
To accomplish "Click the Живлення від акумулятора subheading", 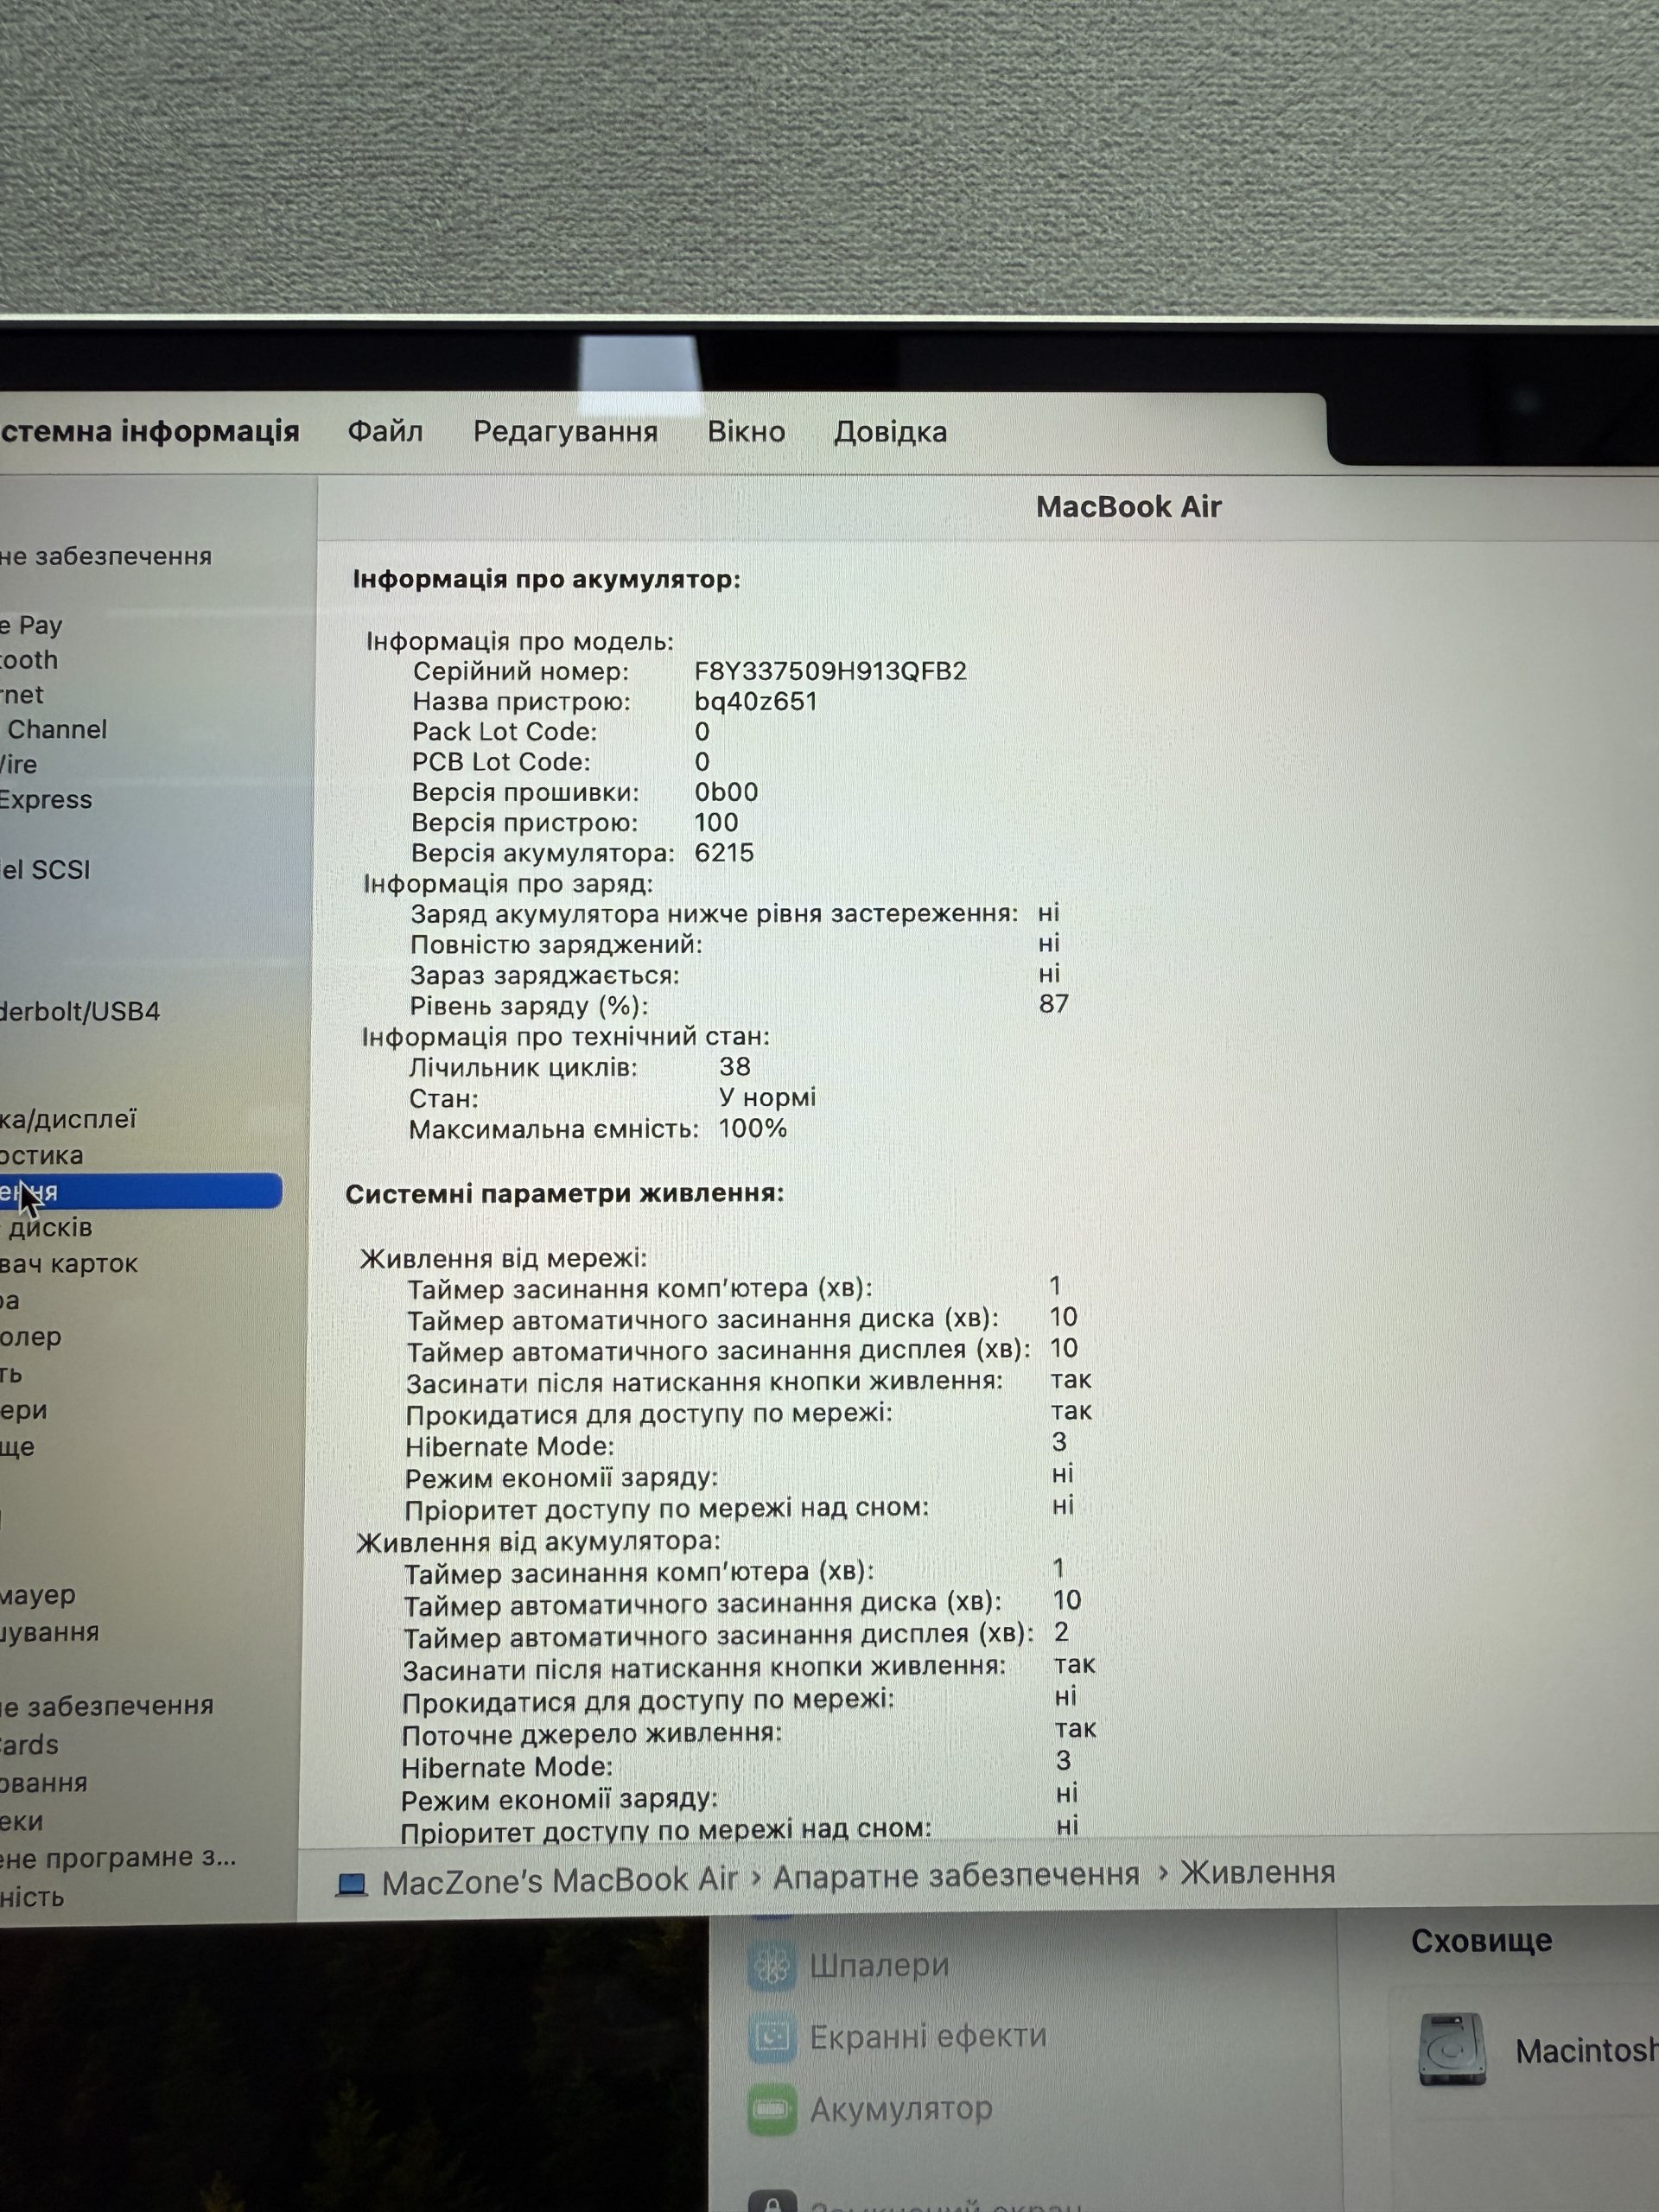I will coord(538,1541).
